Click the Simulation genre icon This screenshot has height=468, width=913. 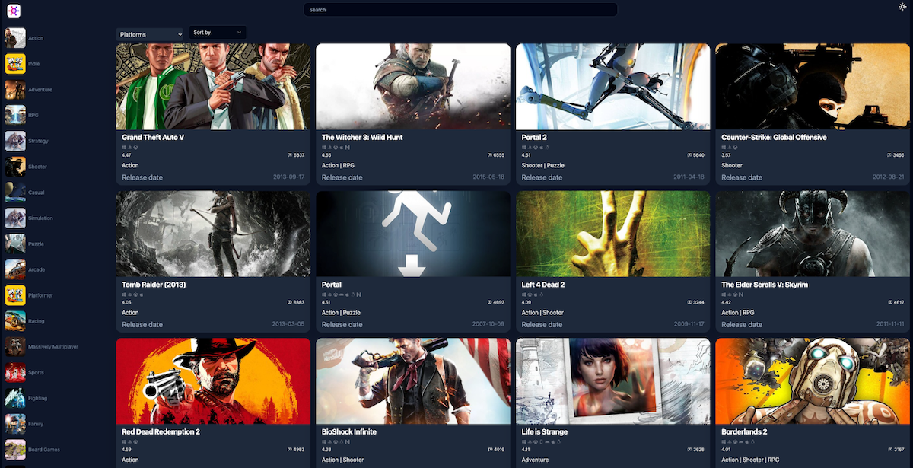15,218
